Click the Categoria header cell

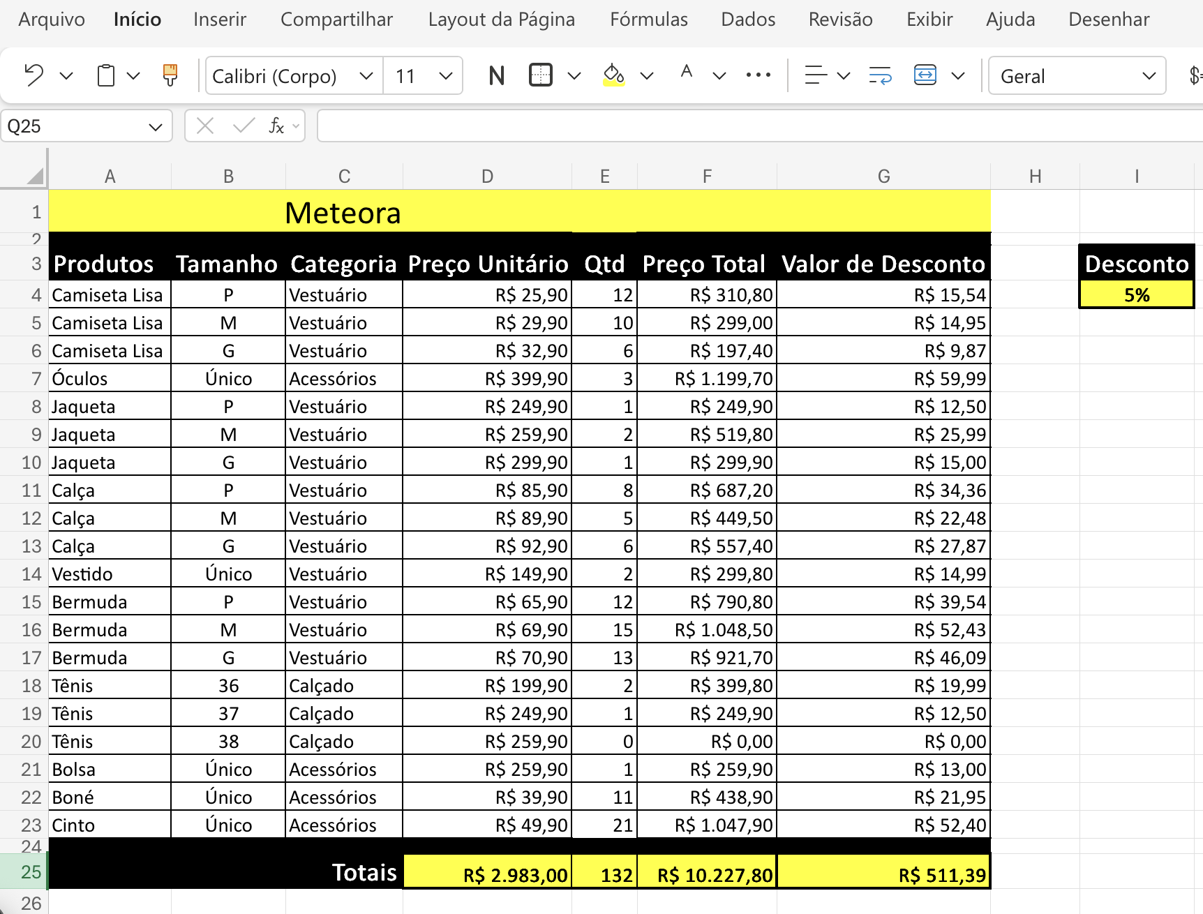click(x=344, y=264)
